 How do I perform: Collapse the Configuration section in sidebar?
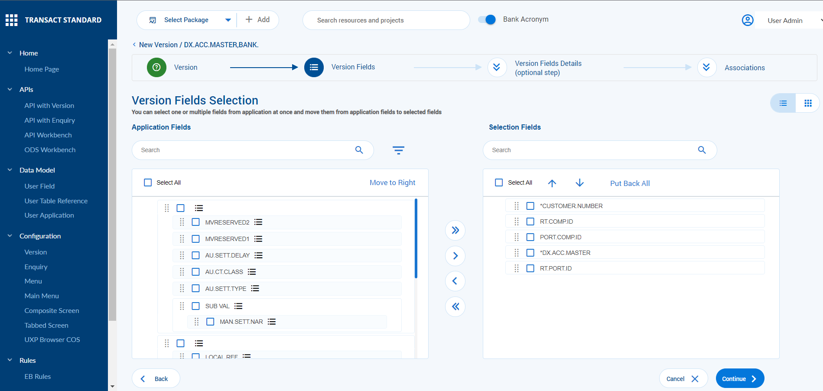pyautogui.click(x=10, y=236)
